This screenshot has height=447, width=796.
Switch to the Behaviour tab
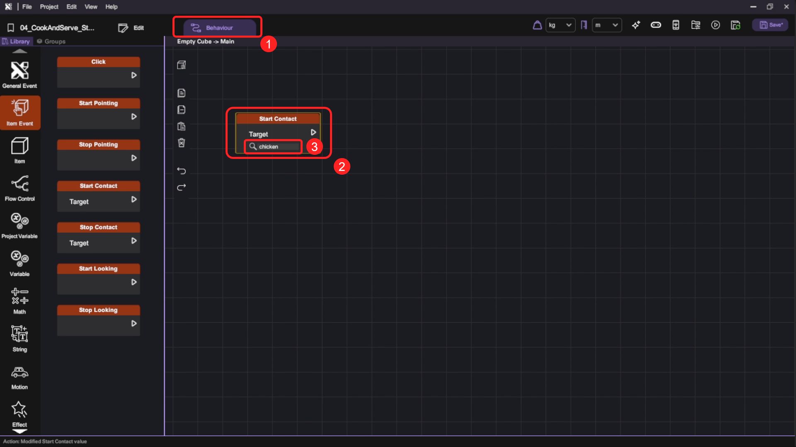(219, 28)
